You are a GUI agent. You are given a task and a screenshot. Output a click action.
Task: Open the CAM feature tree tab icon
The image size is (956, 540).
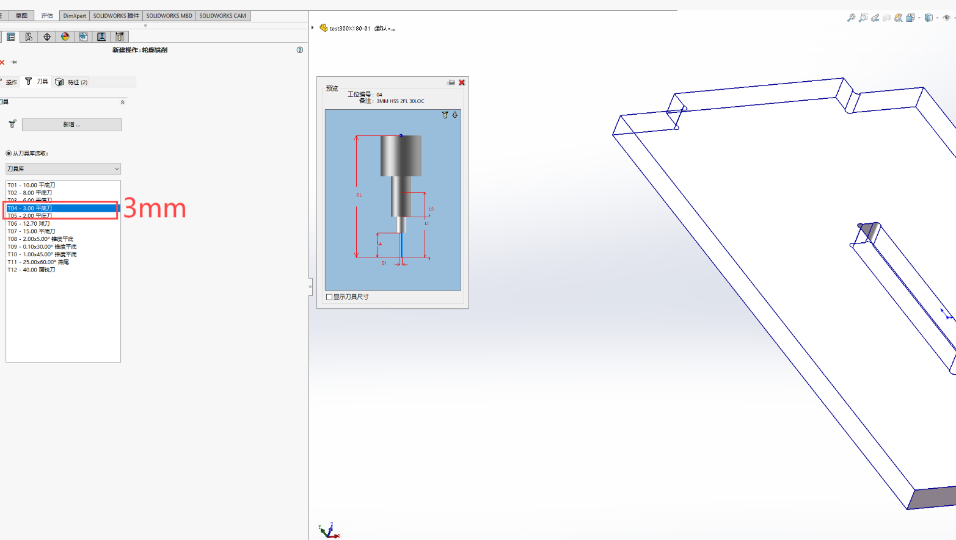83,37
